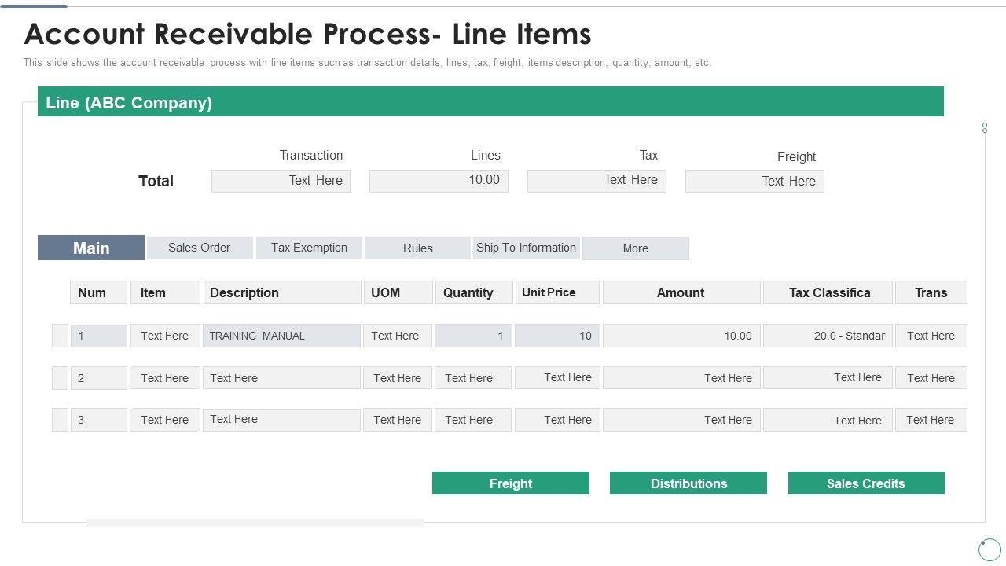
Task: Select the Rules tab
Action: [417, 248]
